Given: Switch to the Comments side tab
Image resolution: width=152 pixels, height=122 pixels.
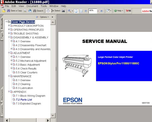Looking at the screenshot, I should [2, 110].
